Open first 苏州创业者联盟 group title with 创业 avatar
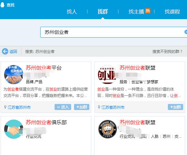Screen dimensions: 187x155 [138, 68]
